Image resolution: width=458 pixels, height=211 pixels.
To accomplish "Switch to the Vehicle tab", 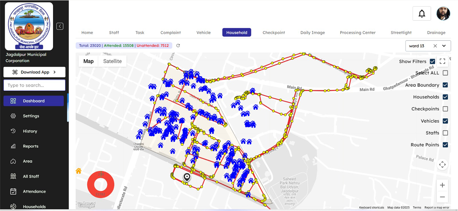I will tap(204, 32).
